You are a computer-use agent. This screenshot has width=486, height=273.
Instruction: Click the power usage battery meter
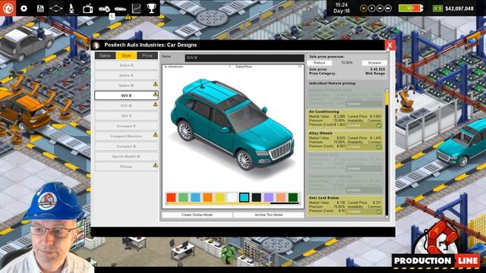coord(411,8)
